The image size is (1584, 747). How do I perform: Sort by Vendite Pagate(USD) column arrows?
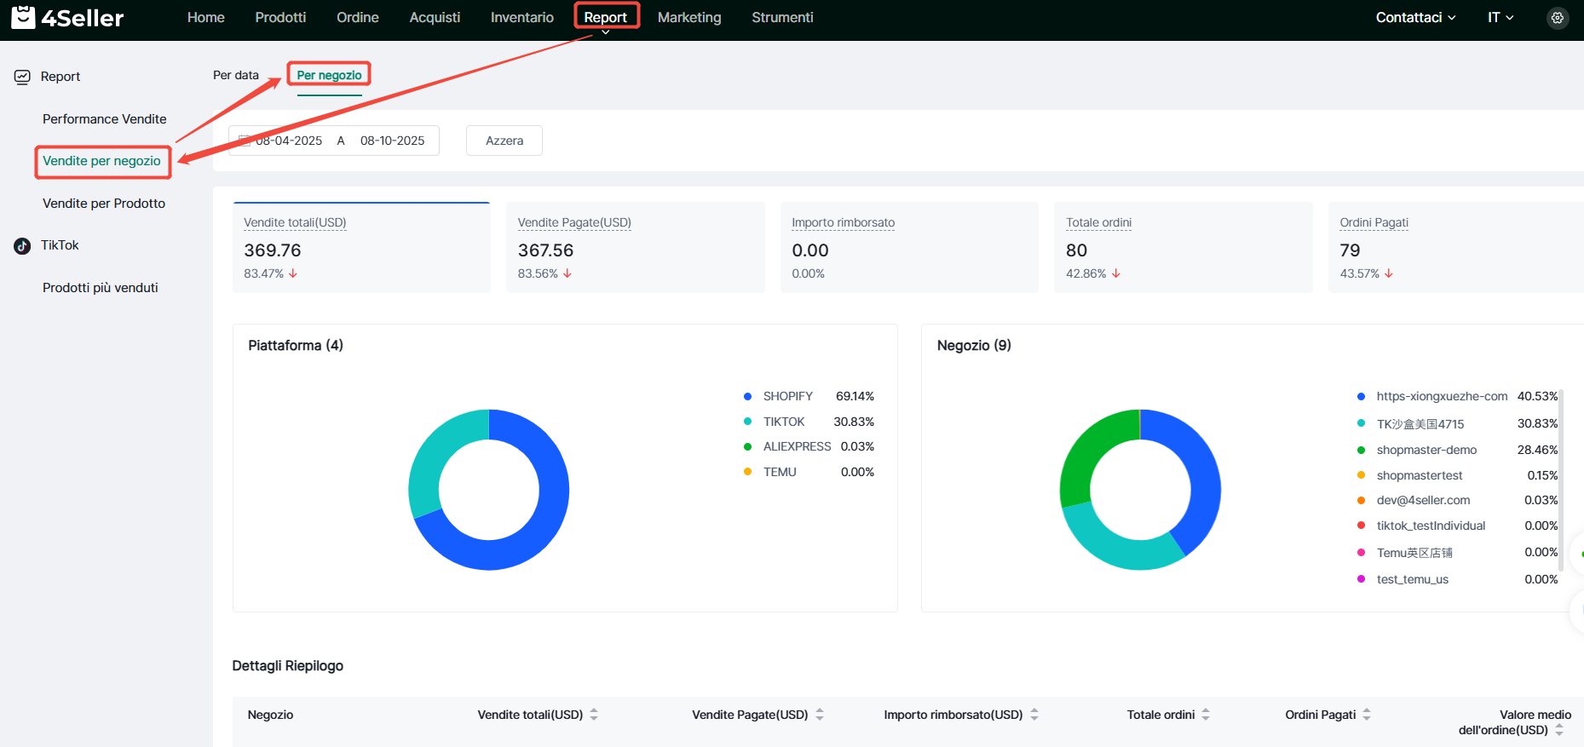tap(819, 715)
